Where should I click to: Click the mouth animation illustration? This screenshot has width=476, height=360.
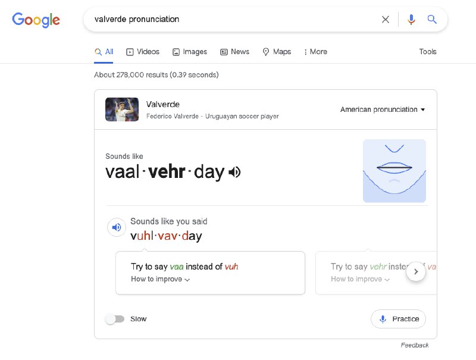(x=394, y=171)
